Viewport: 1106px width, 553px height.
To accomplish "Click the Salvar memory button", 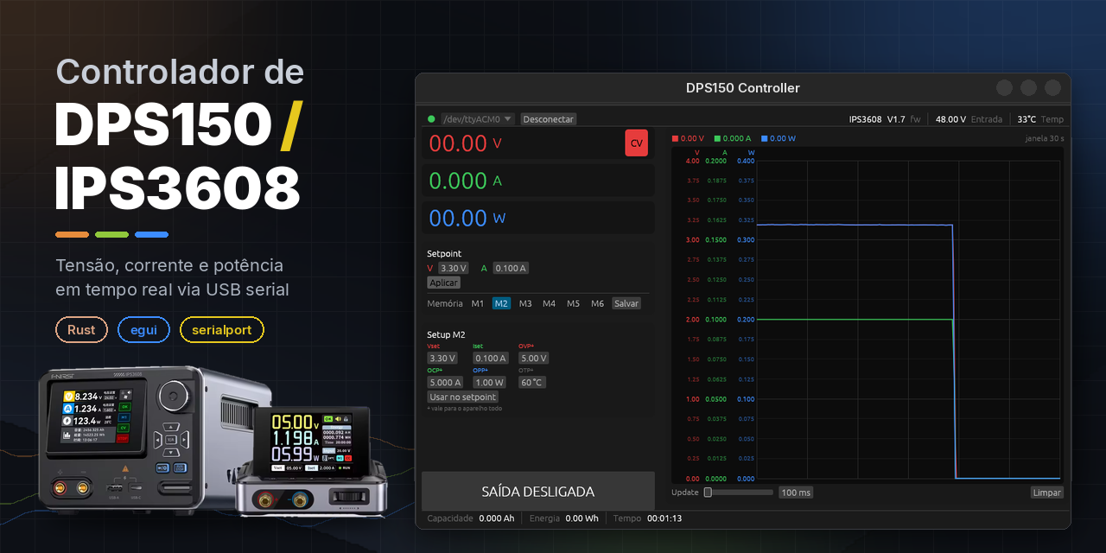I will (x=626, y=303).
